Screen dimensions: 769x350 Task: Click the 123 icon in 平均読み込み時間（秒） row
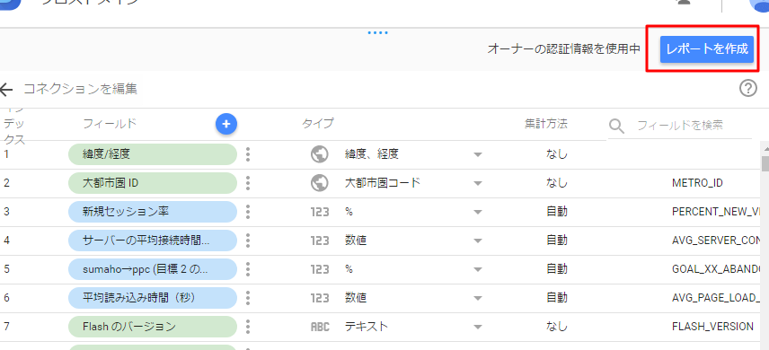(x=320, y=298)
